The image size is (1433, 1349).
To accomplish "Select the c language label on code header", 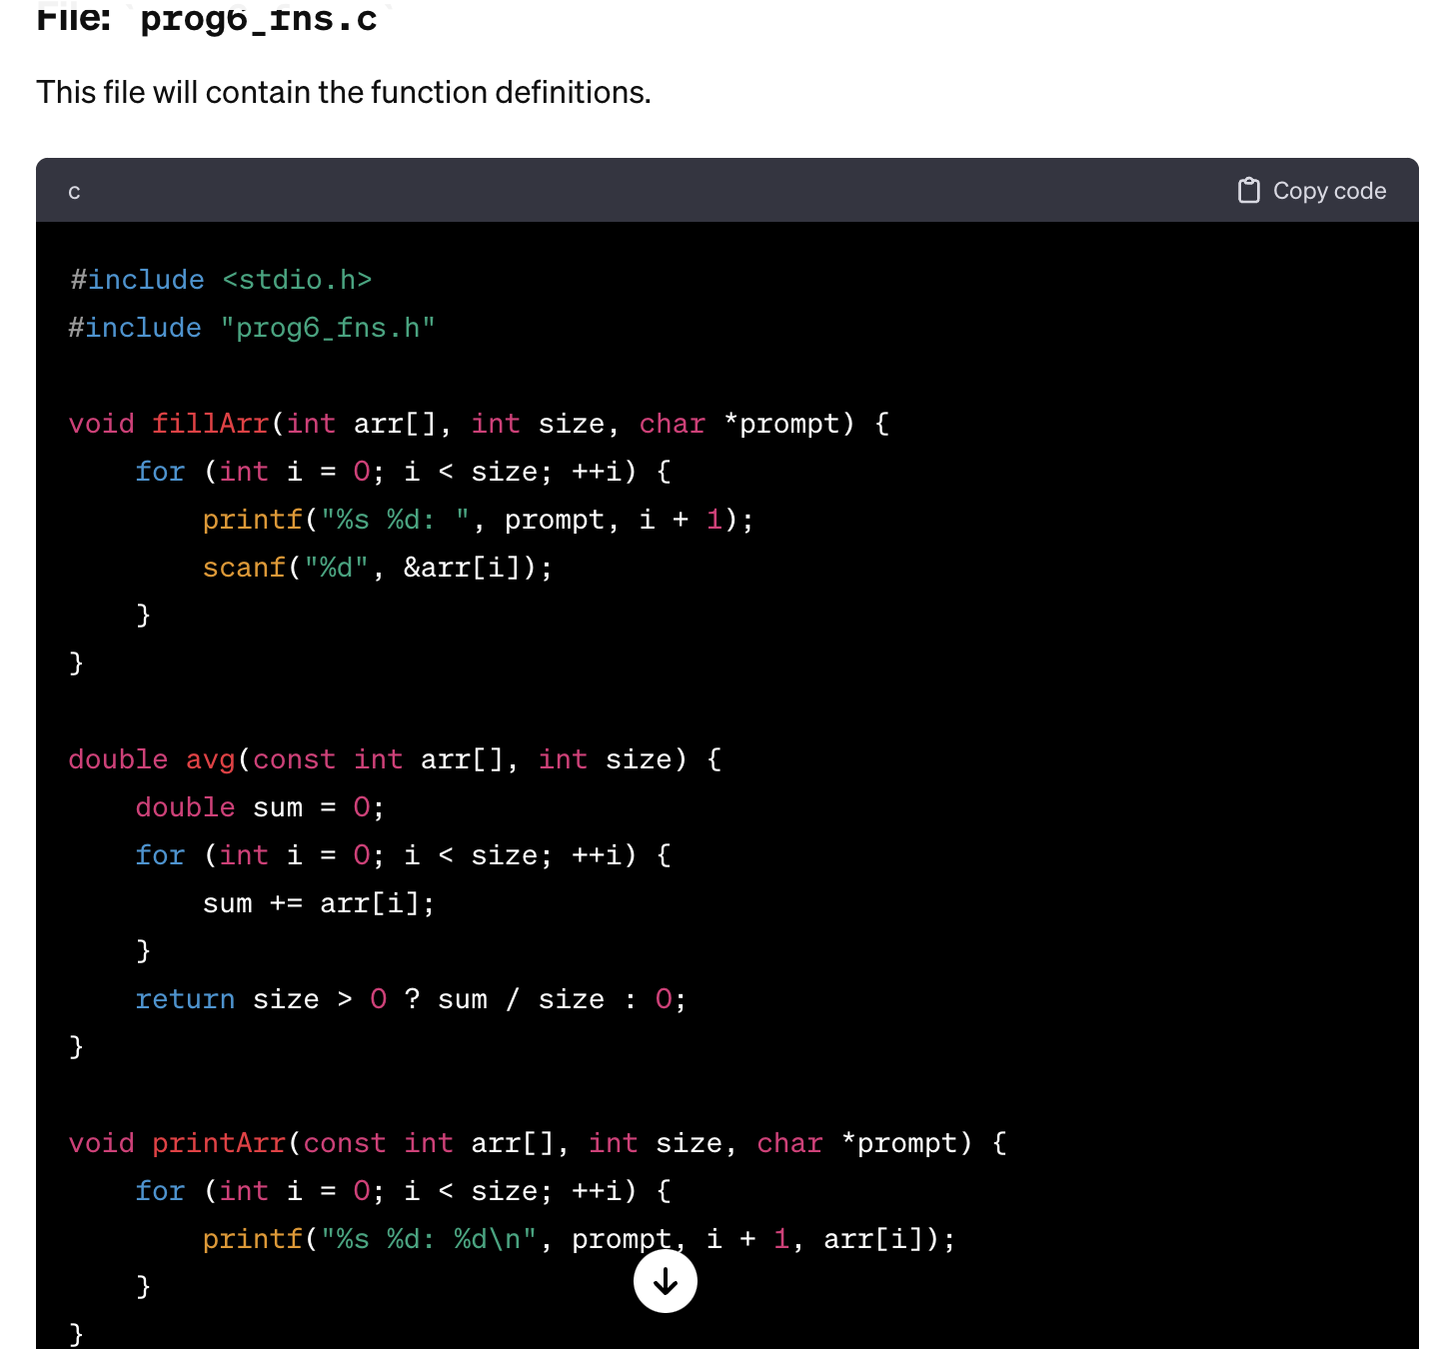I will tap(73, 191).
